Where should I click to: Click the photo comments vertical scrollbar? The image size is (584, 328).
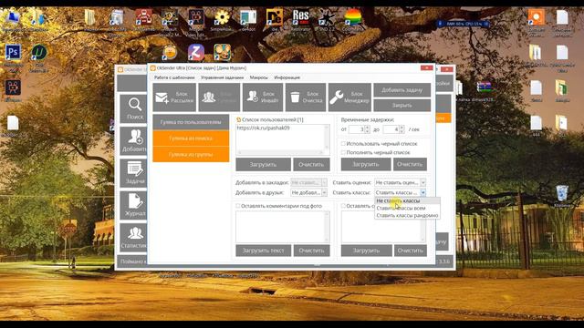pyautogui.click(x=327, y=227)
